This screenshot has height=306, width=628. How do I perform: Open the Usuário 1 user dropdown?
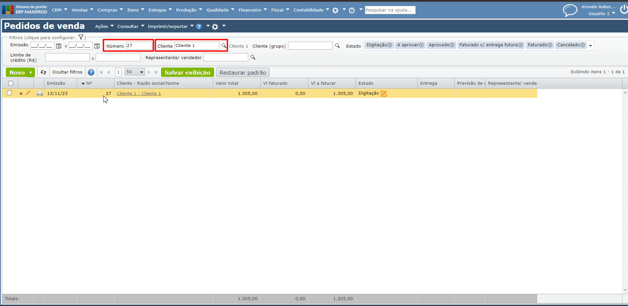coord(602,13)
